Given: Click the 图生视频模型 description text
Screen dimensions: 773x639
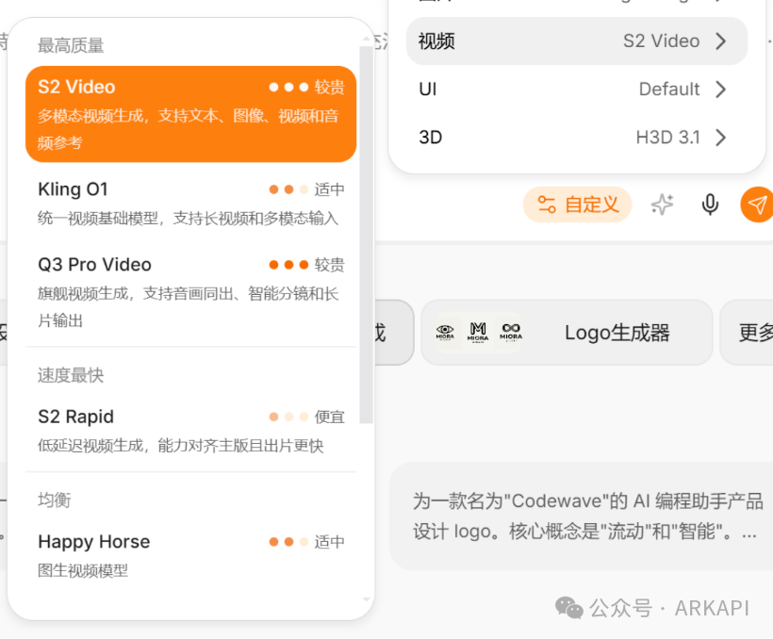Looking at the screenshot, I should coord(83,570).
